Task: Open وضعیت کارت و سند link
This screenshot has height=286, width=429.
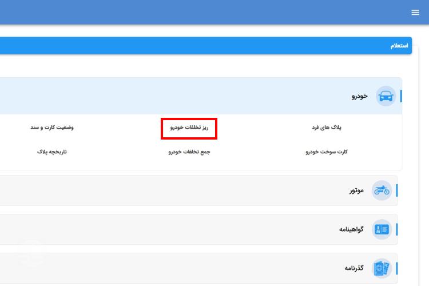Action: (x=52, y=128)
